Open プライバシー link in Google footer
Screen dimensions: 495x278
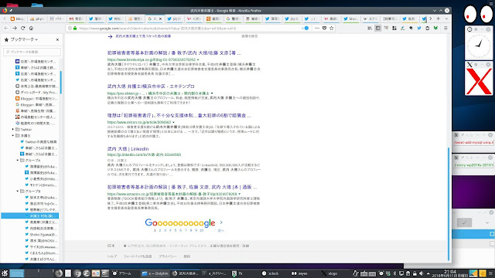pos(168,256)
